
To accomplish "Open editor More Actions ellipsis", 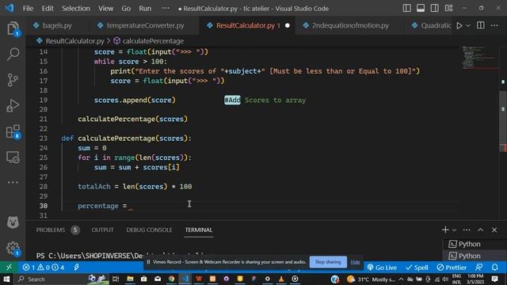I will pyautogui.click(x=494, y=25).
